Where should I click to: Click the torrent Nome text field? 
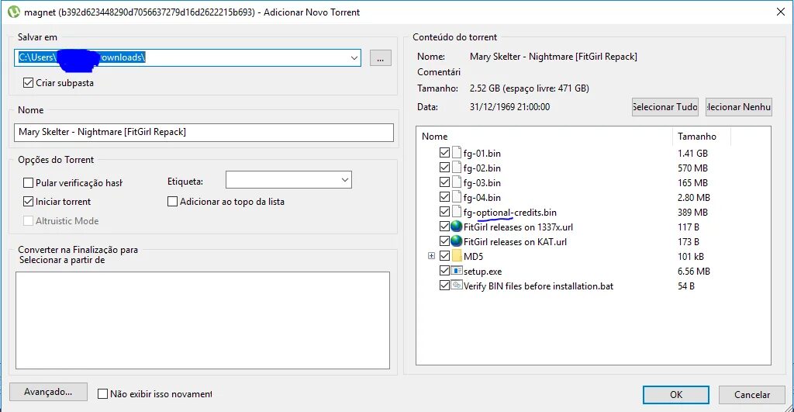204,132
